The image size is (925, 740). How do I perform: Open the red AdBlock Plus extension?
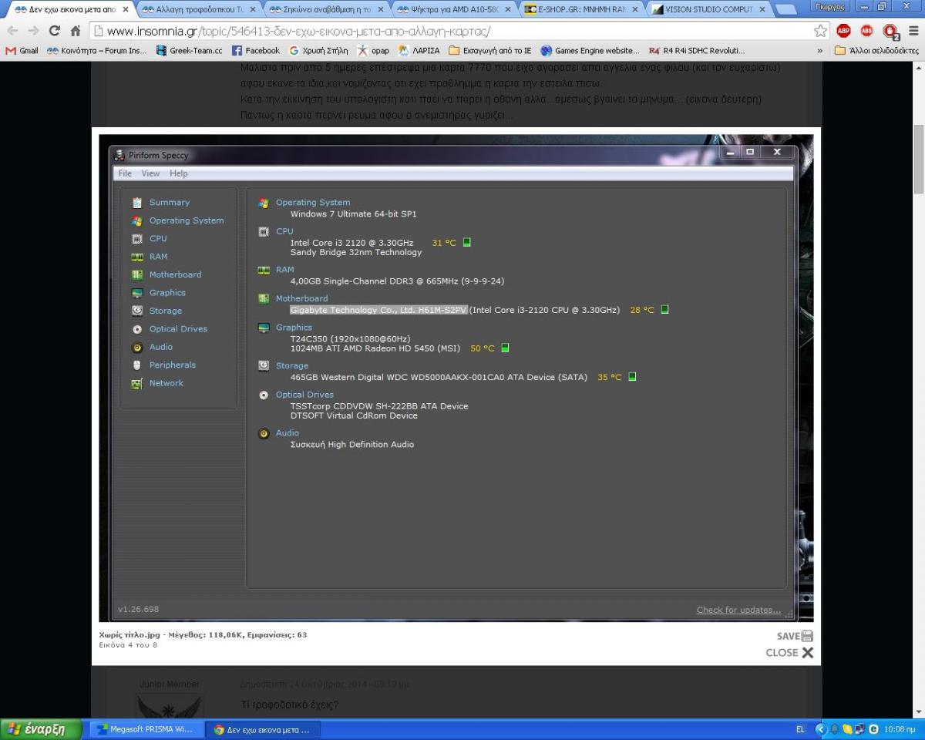(x=843, y=31)
